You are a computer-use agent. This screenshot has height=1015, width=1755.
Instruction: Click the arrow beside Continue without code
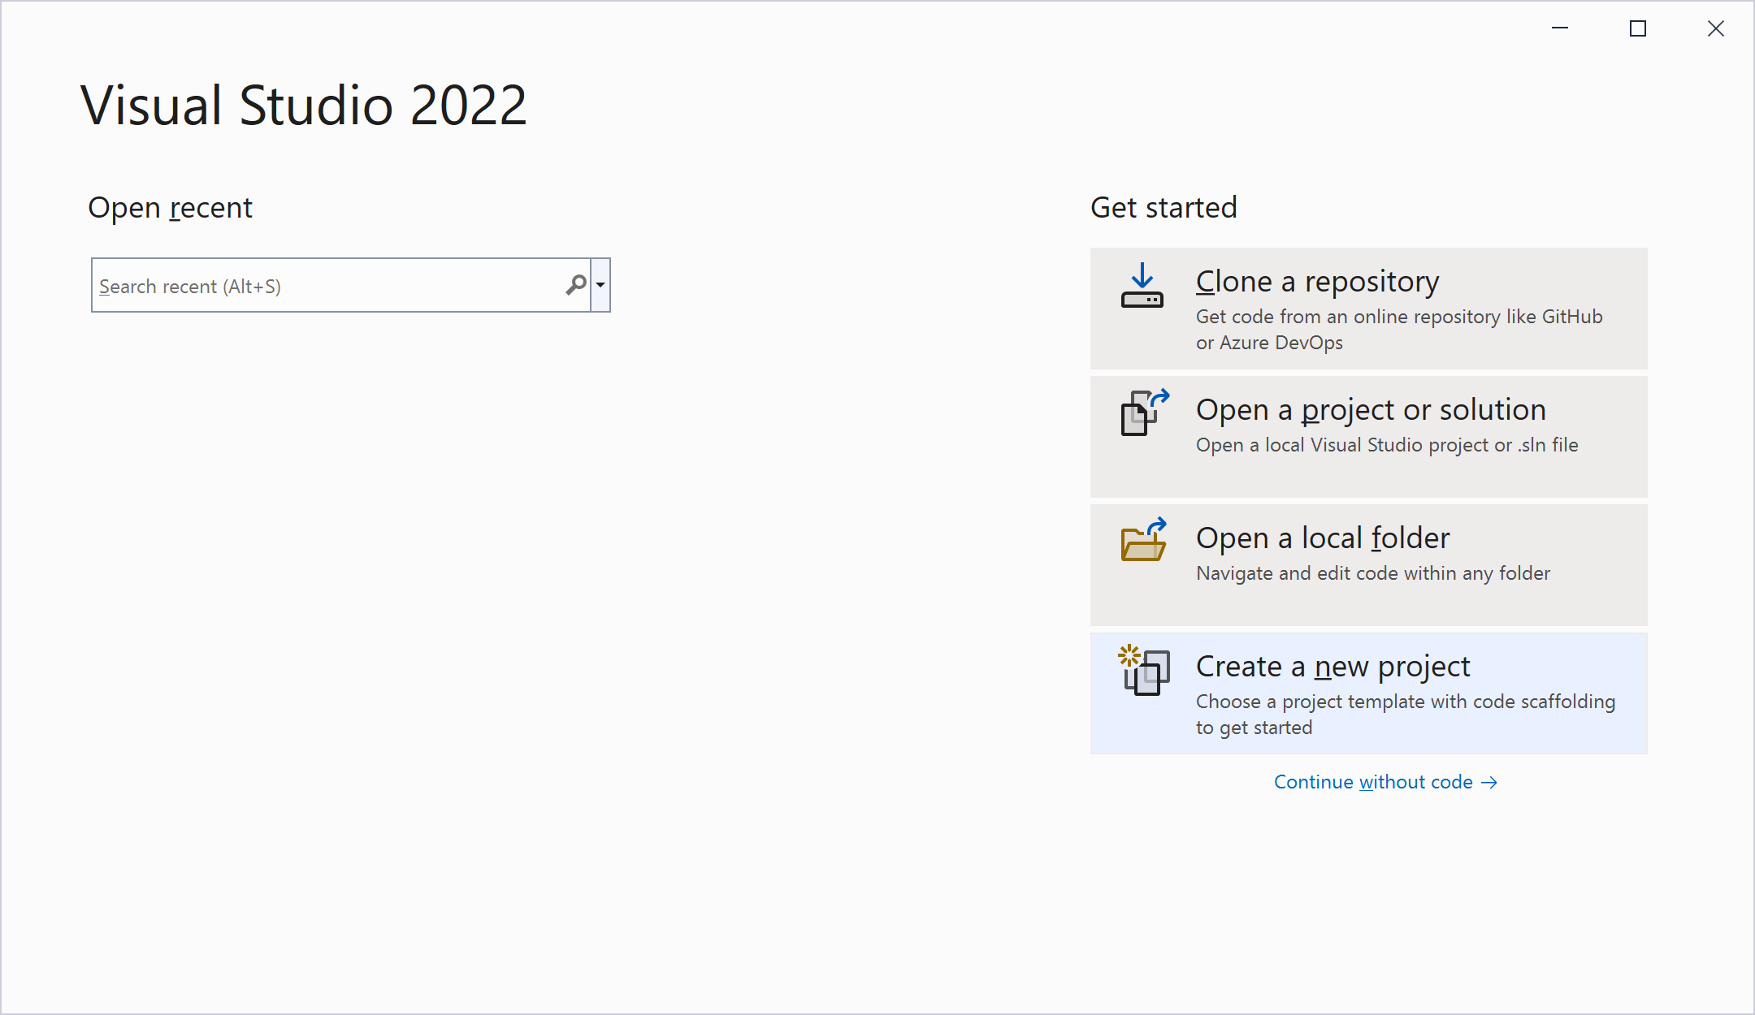tap(1489, 783)
